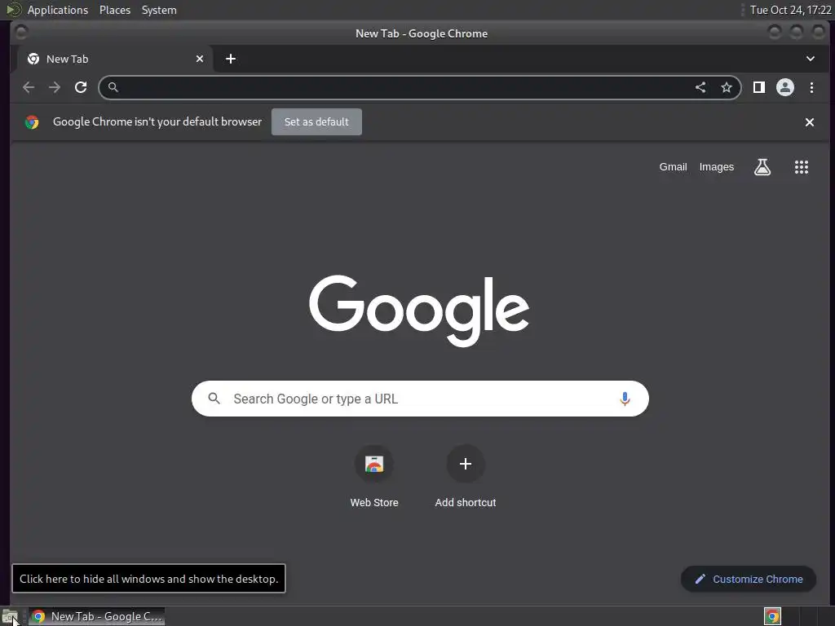Click the Set as default button
The image size is (835, 626).
pyautogui.click(x=316, y=122)
